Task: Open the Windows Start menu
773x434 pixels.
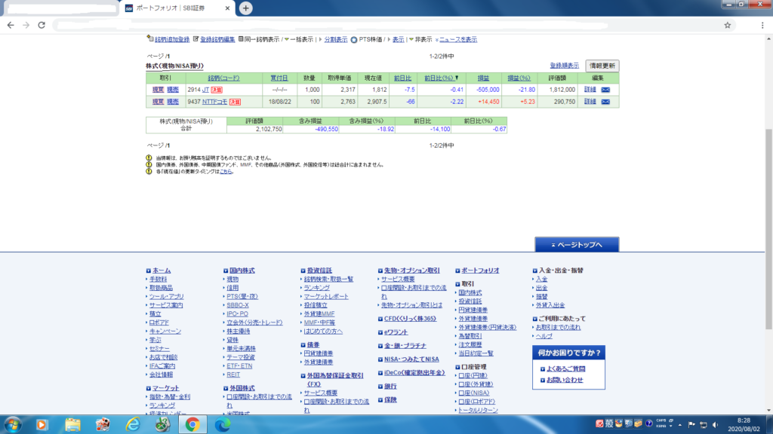Action: click(x=12, y=424)
